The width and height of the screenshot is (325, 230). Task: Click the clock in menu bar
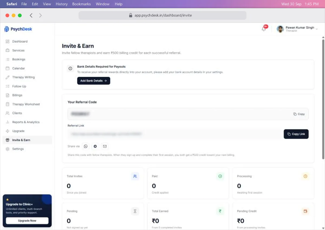click(x=311, y=4)
